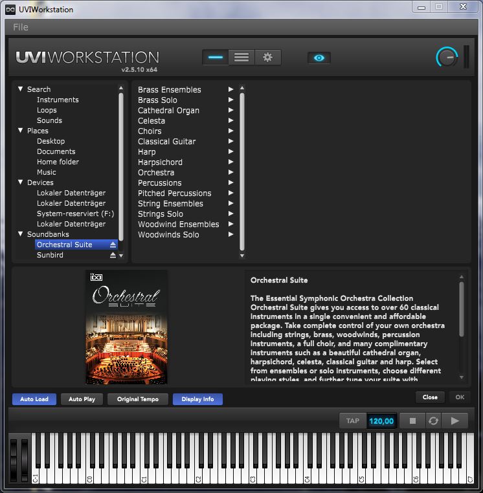483x493 pixels.
Task: Collapse the Devices tree section
Action: click(x=21, y=182)
